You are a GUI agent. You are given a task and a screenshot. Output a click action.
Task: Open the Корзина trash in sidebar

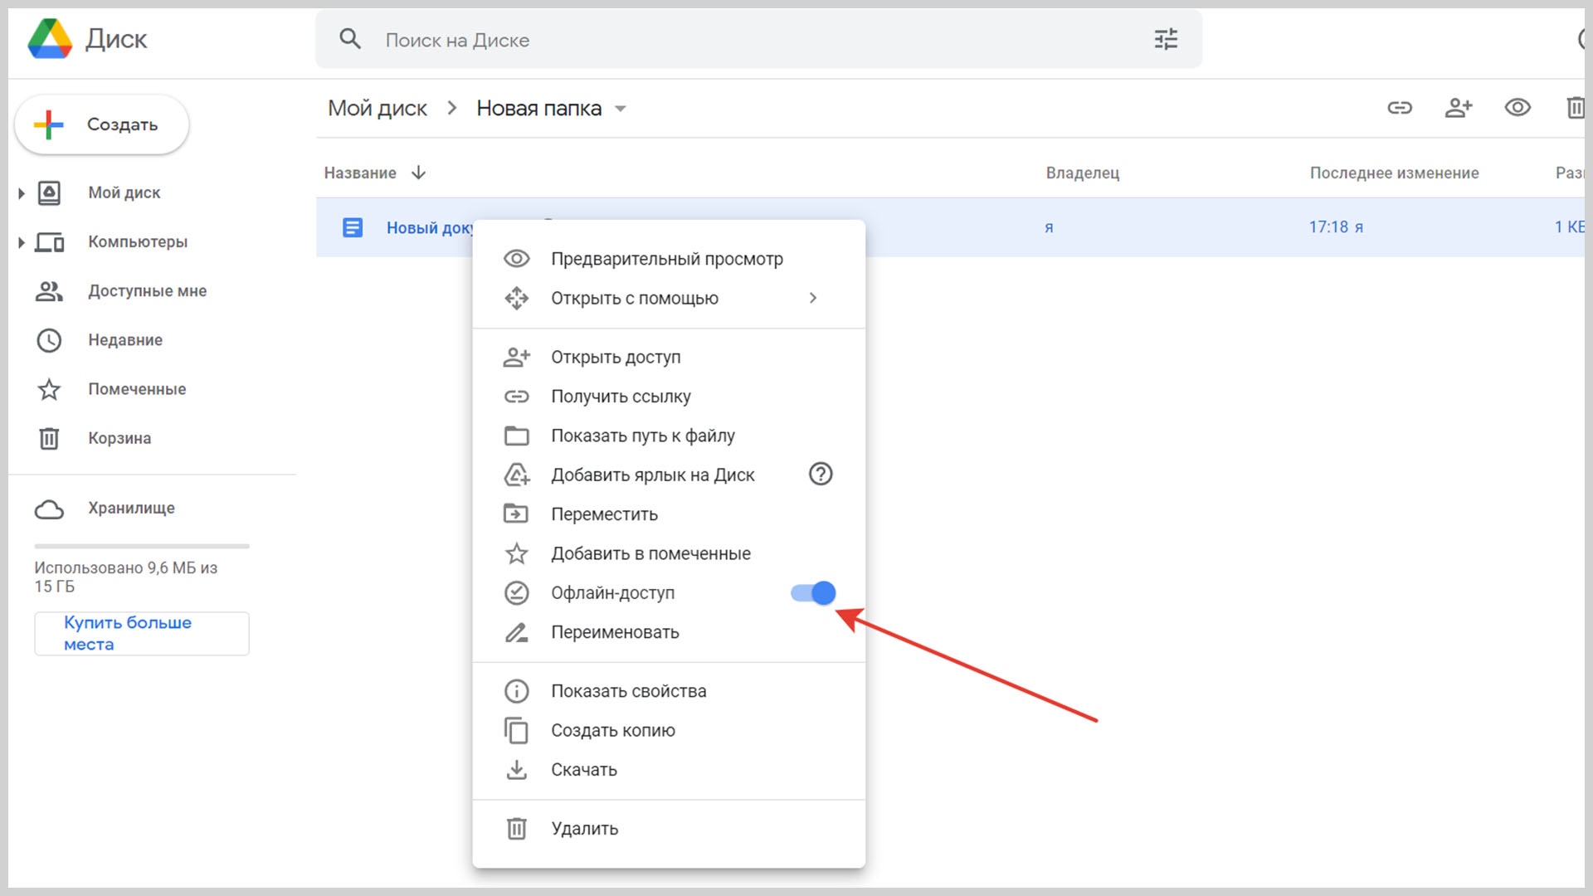click(119, 438)
